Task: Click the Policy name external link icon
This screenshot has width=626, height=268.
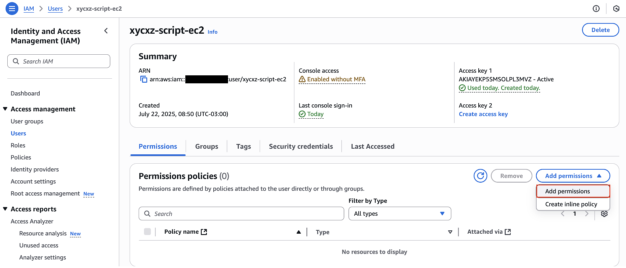Action: click(x=204, y=232)
